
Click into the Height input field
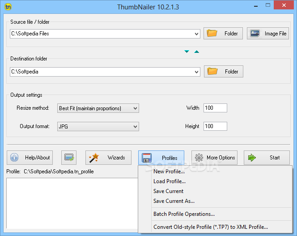[x=215, y=126]
